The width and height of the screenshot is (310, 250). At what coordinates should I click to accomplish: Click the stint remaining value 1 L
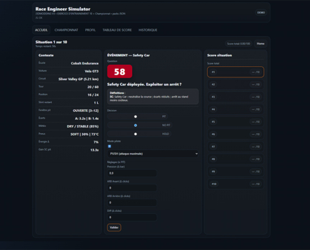pyautogui.click(x=96, y=102)
